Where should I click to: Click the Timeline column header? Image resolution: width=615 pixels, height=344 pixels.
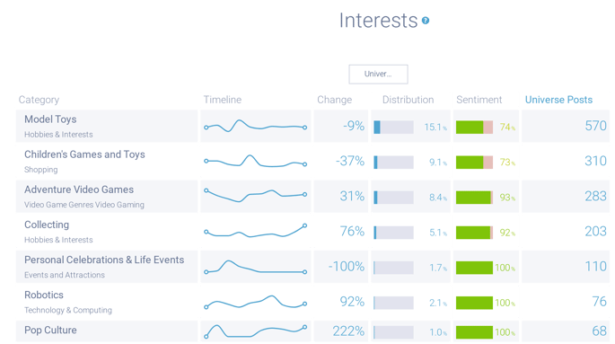[223, 100]
